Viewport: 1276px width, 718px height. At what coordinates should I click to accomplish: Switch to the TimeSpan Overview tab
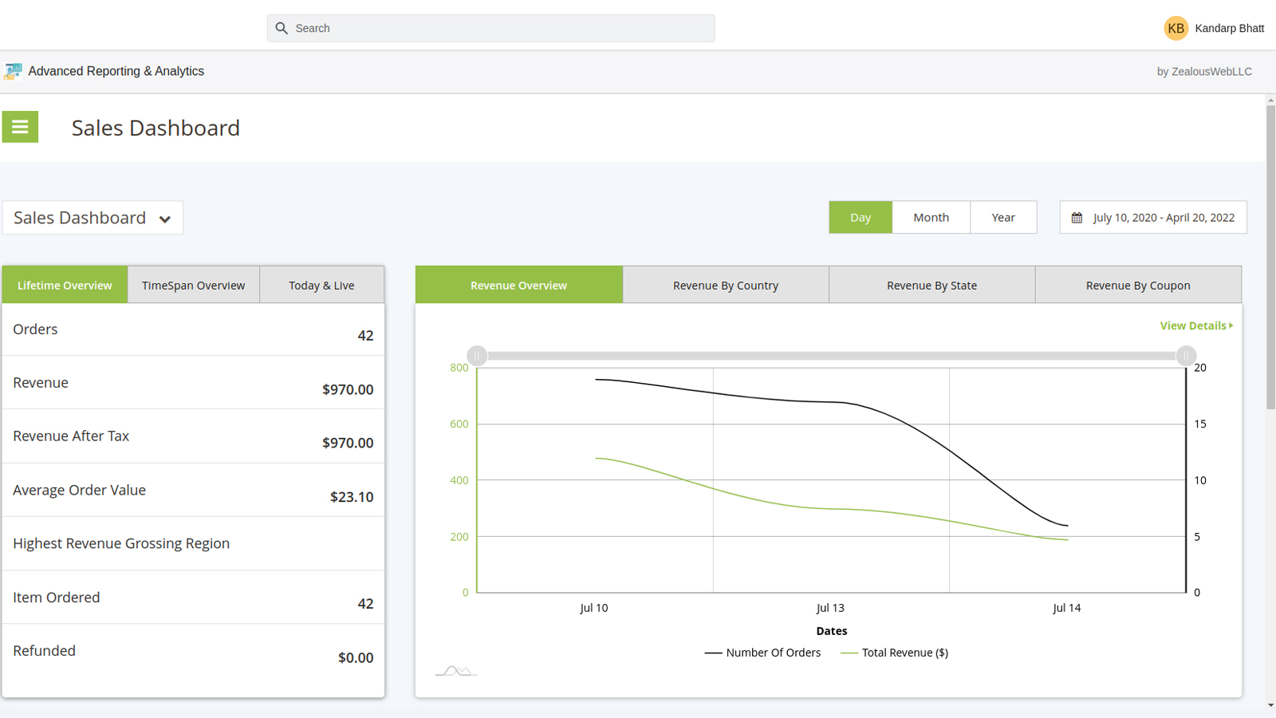(x=193, y=285)
